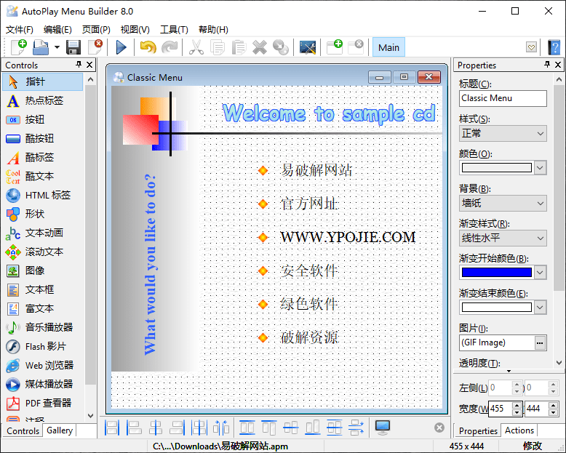Switch to the Gallery tab
Screen dimensions: 566x453
60,430
